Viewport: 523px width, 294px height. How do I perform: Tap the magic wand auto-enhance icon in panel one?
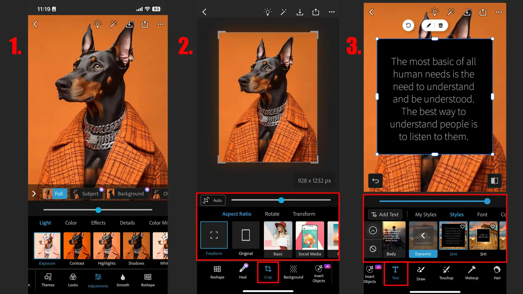[x=113, y=24]
